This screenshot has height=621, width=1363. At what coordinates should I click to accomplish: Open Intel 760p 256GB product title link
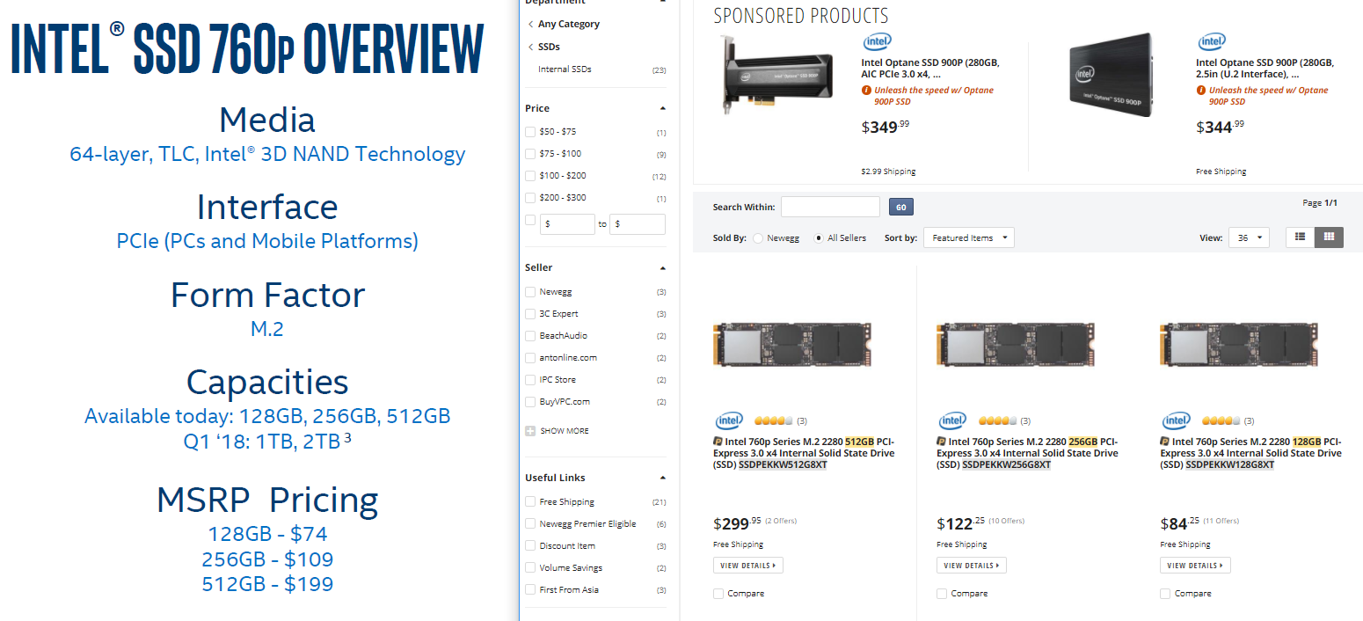click(x=1027, y=453)
